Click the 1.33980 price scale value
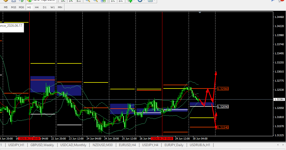This screenshot has height=150, width=286. [x=279, y=35]
